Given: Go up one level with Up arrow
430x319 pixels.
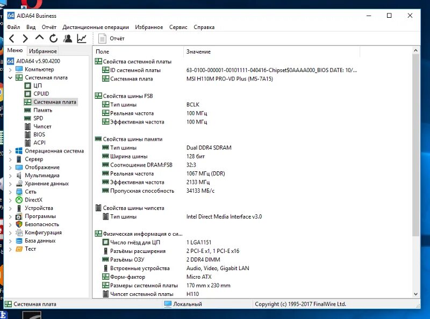Looking at the screenshot, I should (39, 38).
